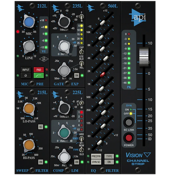
Task: Toggle the GATE EXP ON button
Action: tap(77, 76)
